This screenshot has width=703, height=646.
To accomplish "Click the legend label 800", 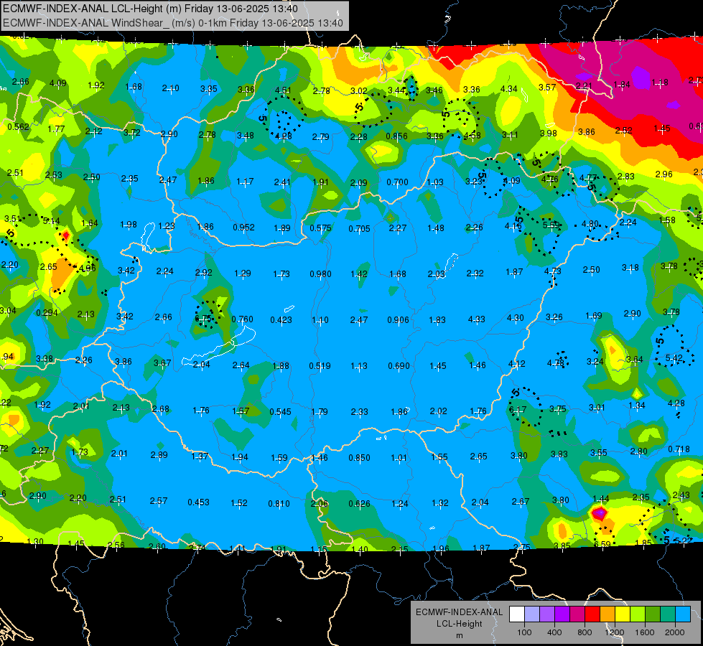I will (585, 632).
